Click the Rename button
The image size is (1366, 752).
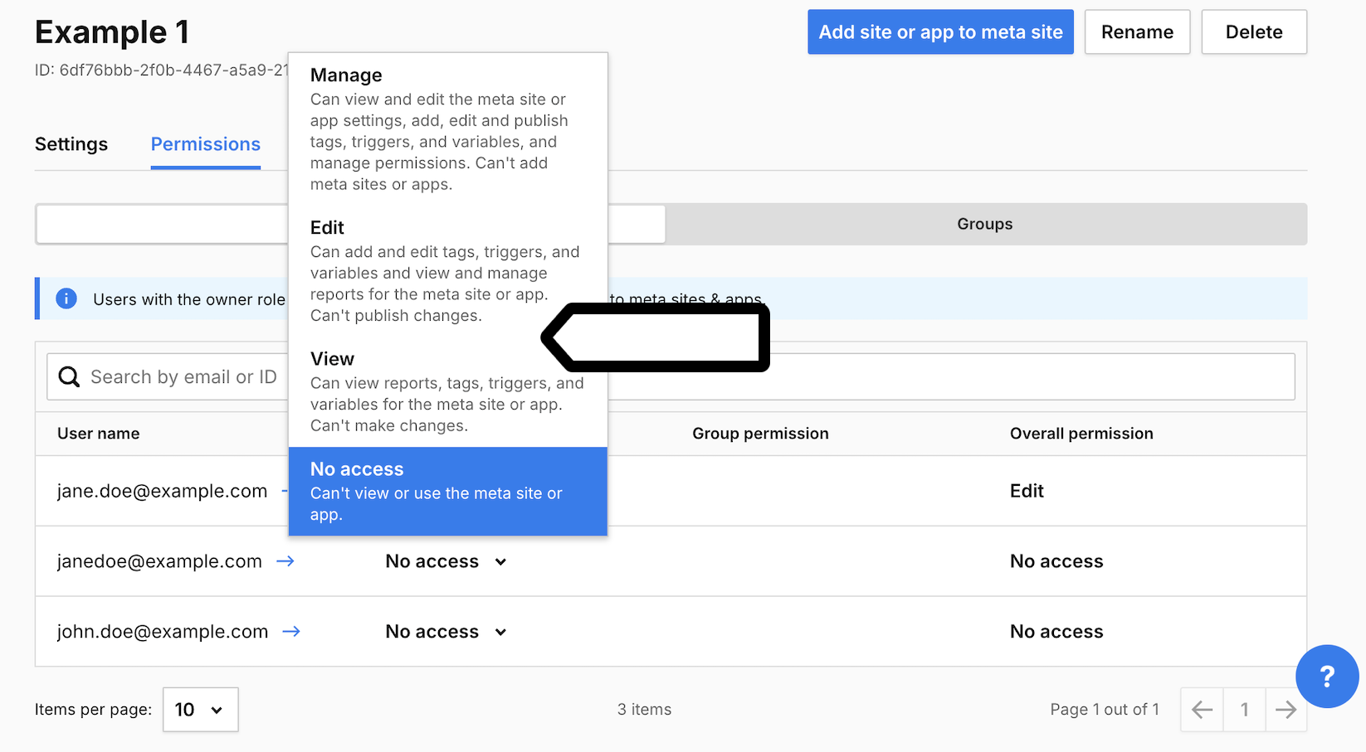coord(1137,32)
